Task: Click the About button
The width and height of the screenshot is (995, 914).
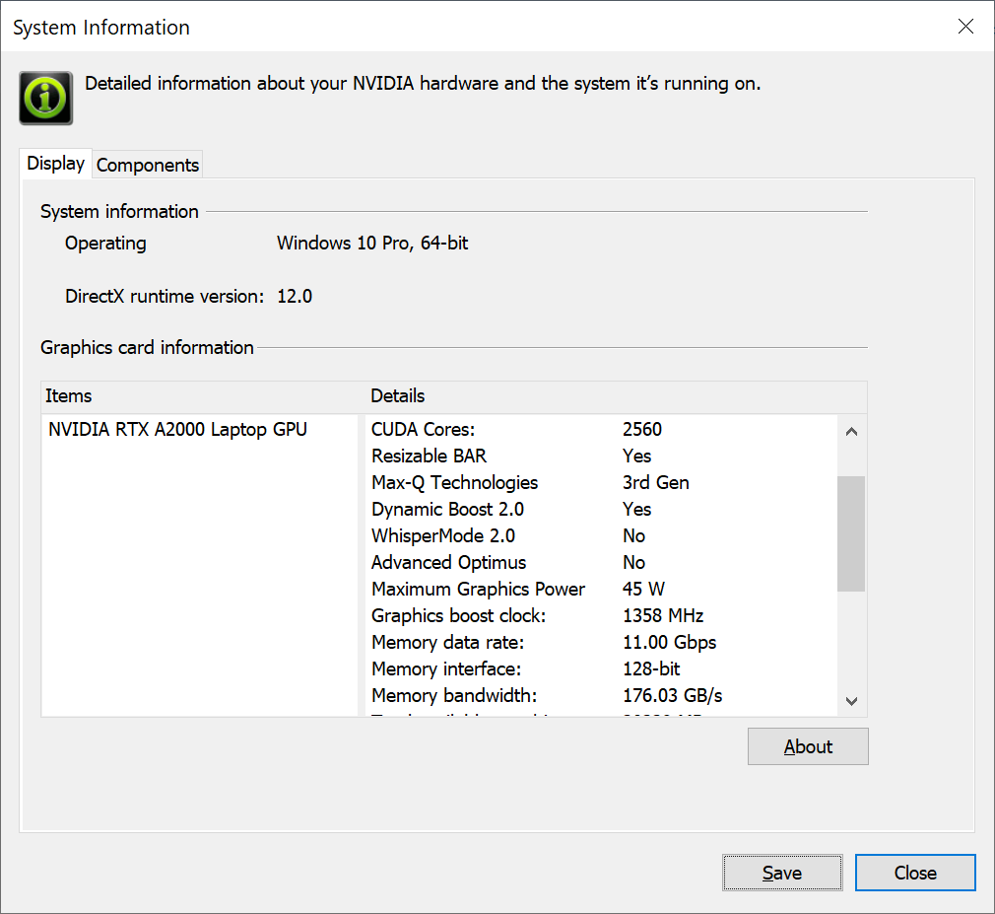Action: pos(808,746)
